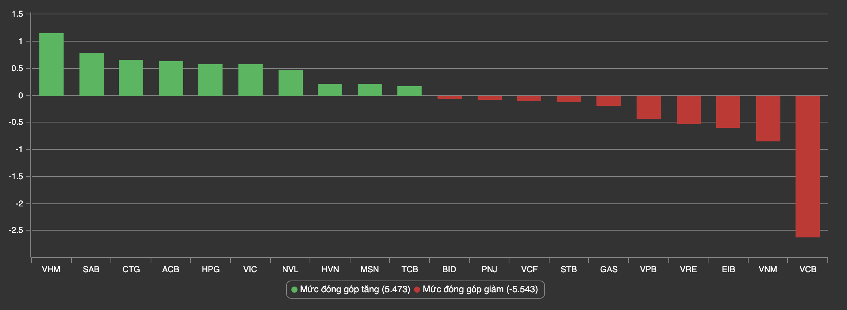This screenshot has height=310, width=847.
Task: Select the GAS red bar
Action: coord(609,101)
